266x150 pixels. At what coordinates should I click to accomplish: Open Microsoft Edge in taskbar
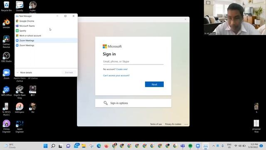99,146
